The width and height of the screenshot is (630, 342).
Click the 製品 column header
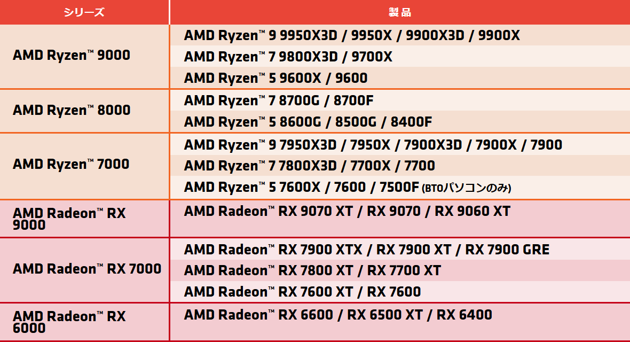400,12
